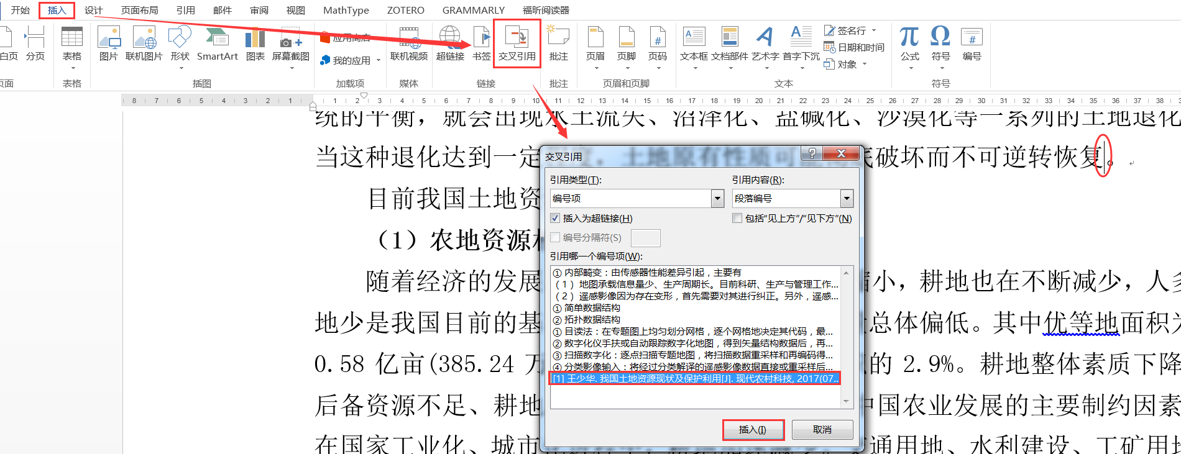Open the reference content dropdown
The image size is (1181, 454).
[847, 198]
